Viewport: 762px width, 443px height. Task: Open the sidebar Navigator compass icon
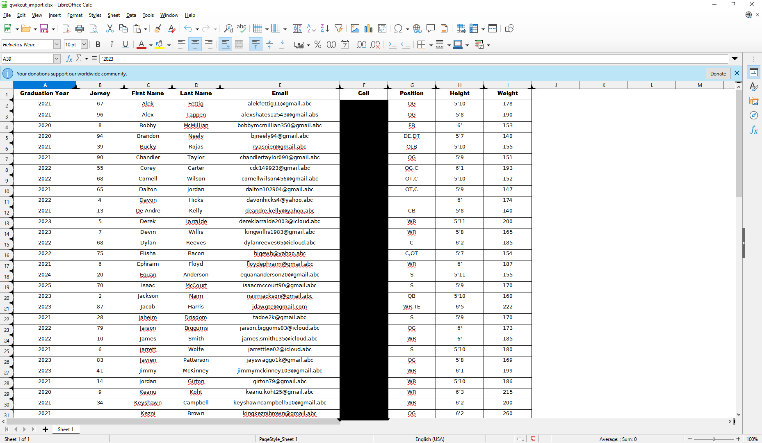[754, 116]
